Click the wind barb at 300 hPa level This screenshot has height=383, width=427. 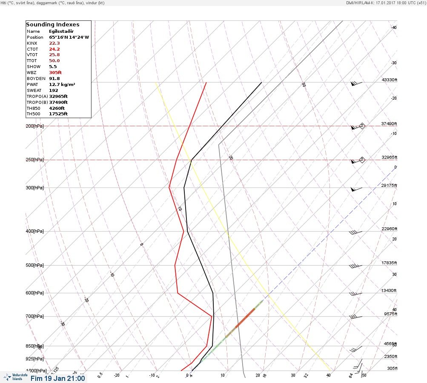pos(356,189)
